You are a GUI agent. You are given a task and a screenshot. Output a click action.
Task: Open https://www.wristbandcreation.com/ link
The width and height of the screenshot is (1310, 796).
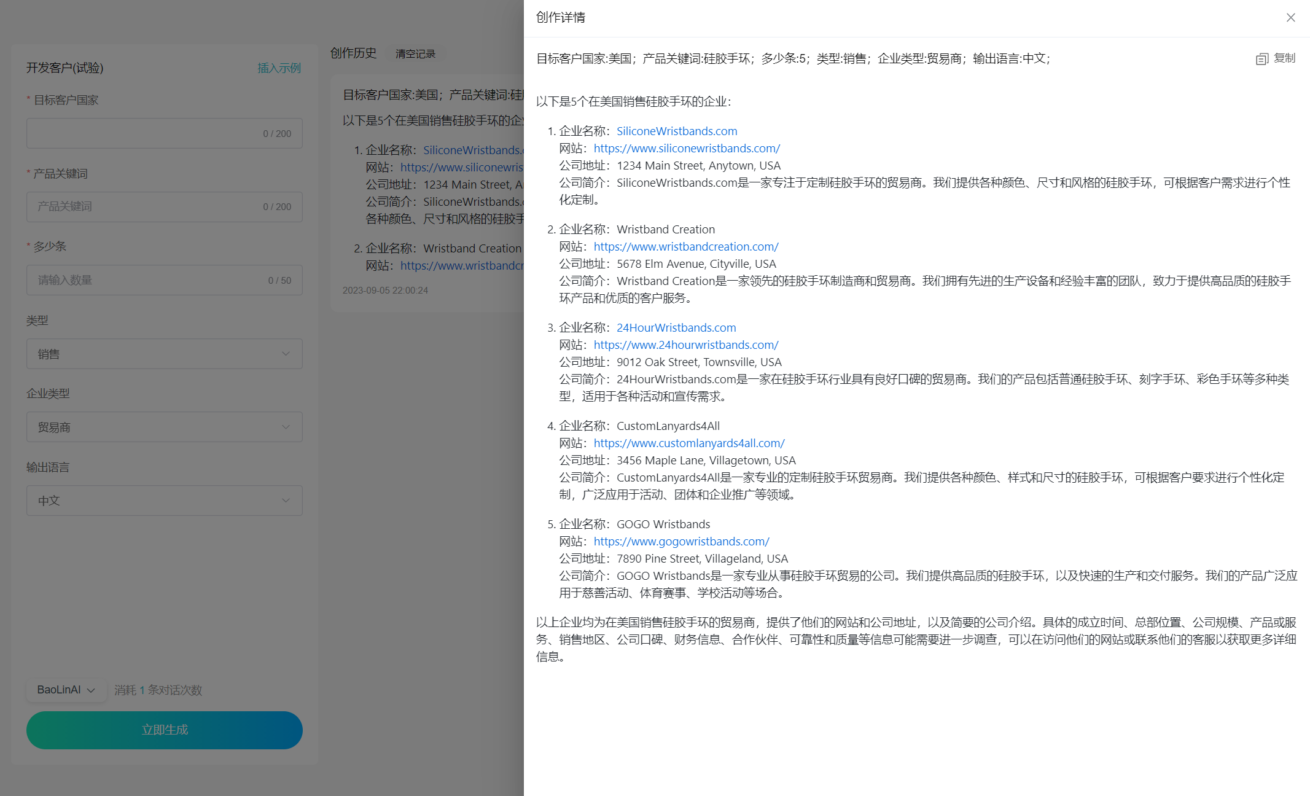pos(686,246)
